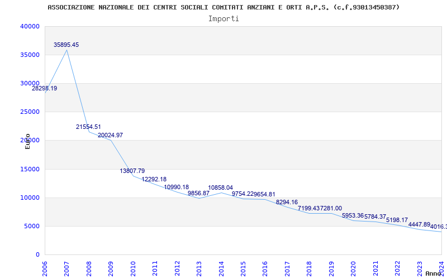Screen dimensions: 447x279
Task: Click the x-axis year 2014
Action: 221,269
